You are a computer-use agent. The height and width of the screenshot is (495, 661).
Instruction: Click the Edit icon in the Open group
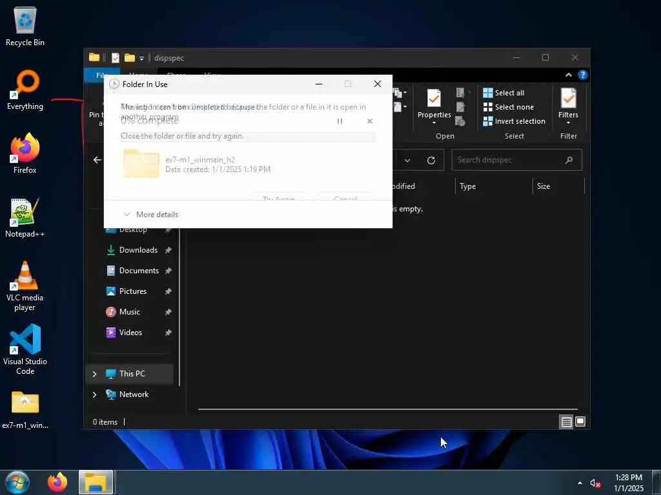point(460,107)
